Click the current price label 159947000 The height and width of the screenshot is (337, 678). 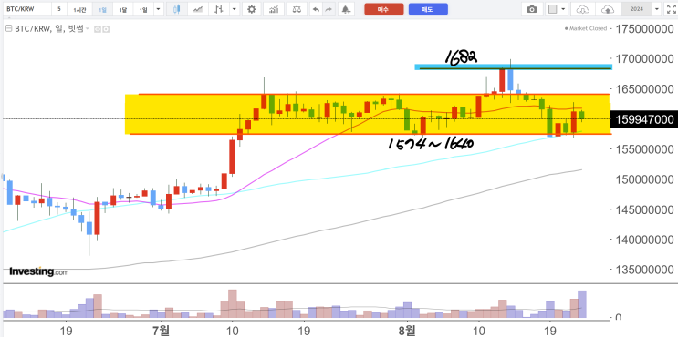point(644,119)
